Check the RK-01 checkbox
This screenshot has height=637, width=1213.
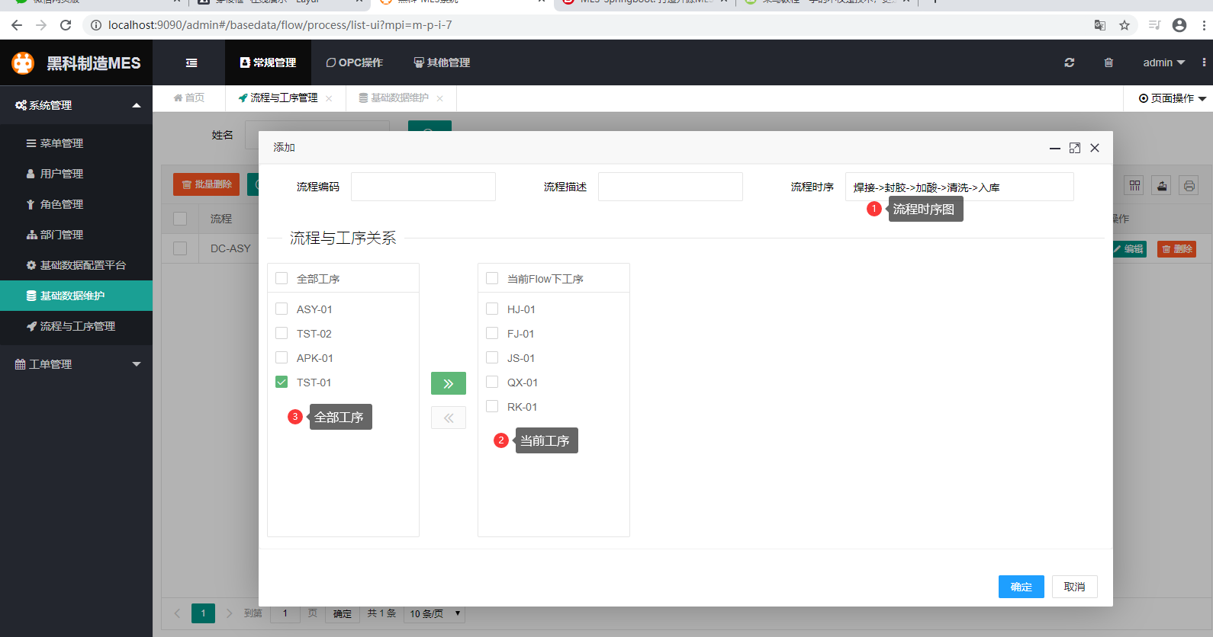click(492, 406)
